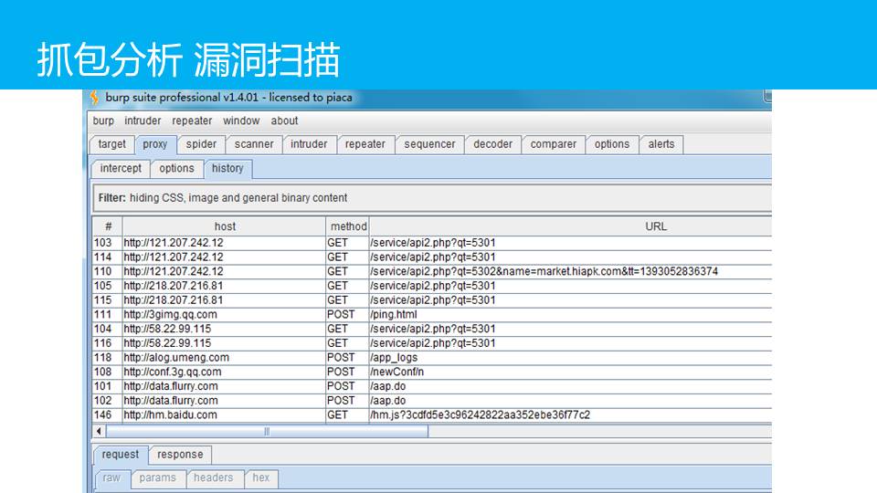877x493 pixels.
Task: Switch to the intercept sub-tab
Action: (x=121, y=169)
